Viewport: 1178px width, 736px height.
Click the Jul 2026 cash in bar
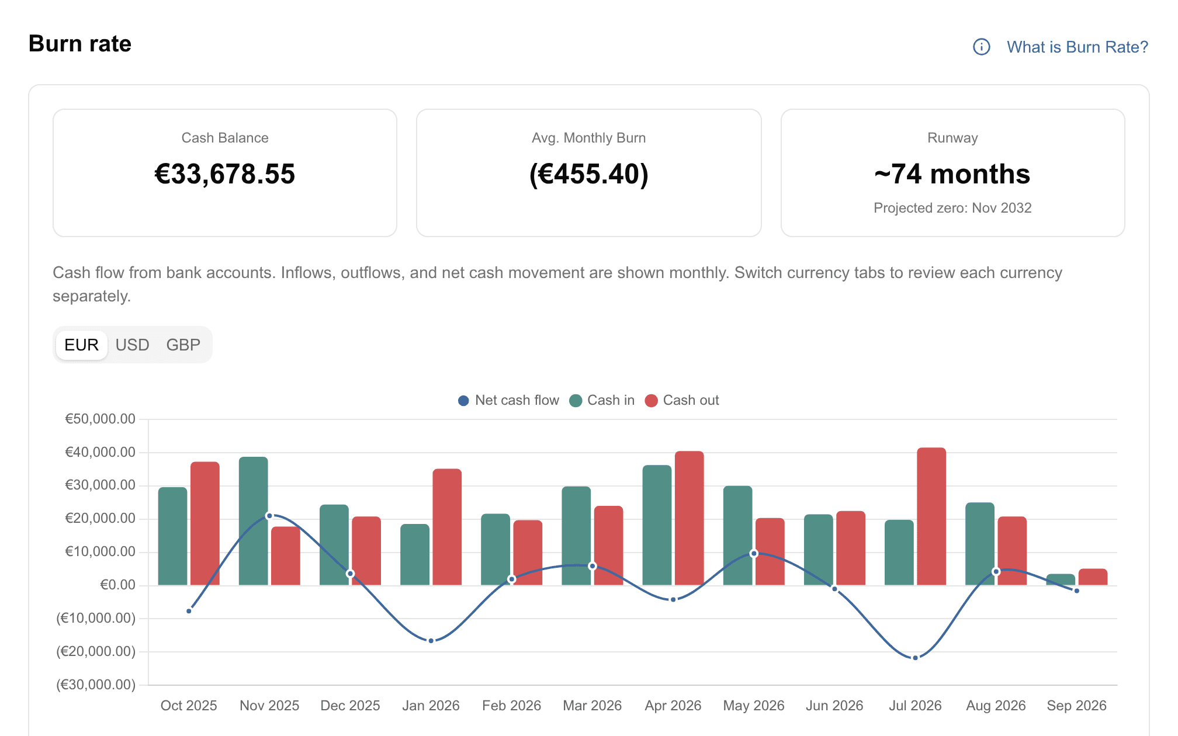coord(899,553)
